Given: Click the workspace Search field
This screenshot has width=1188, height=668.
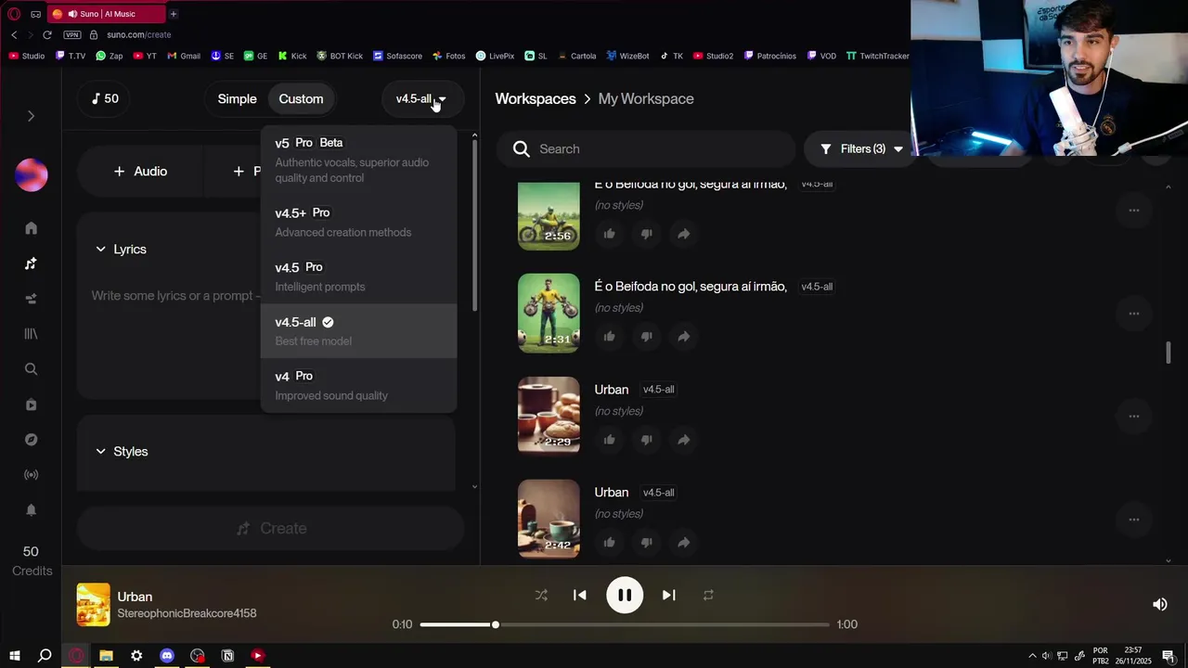Looking at the screenshot, I should click(x=646, y=148).
